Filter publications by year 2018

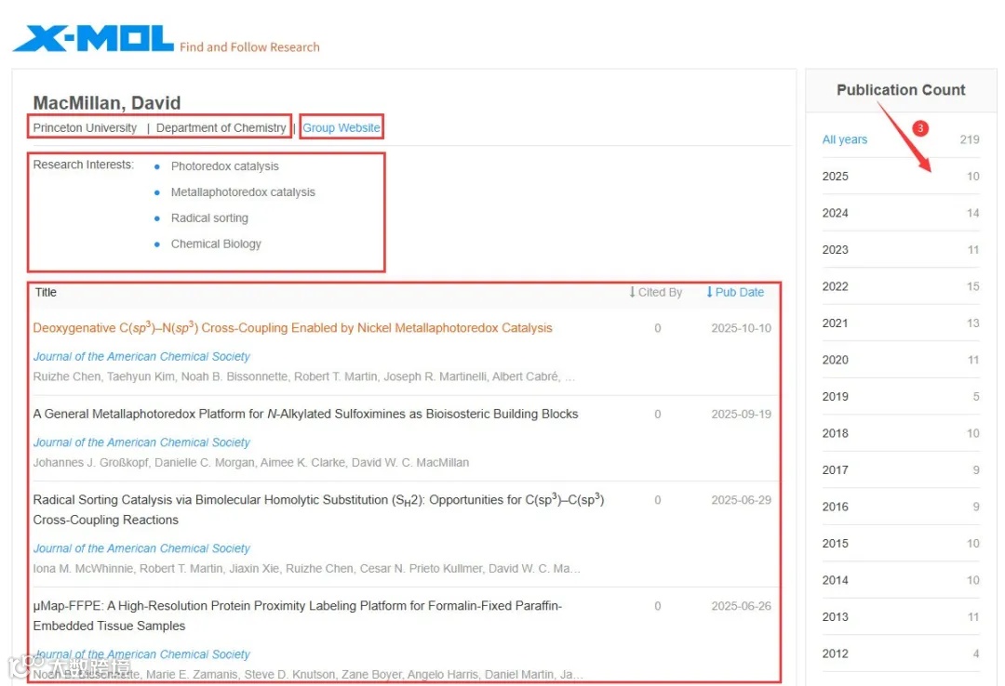835,433
